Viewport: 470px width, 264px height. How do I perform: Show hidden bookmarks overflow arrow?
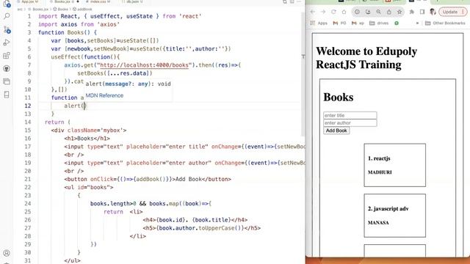pos(417,23)
